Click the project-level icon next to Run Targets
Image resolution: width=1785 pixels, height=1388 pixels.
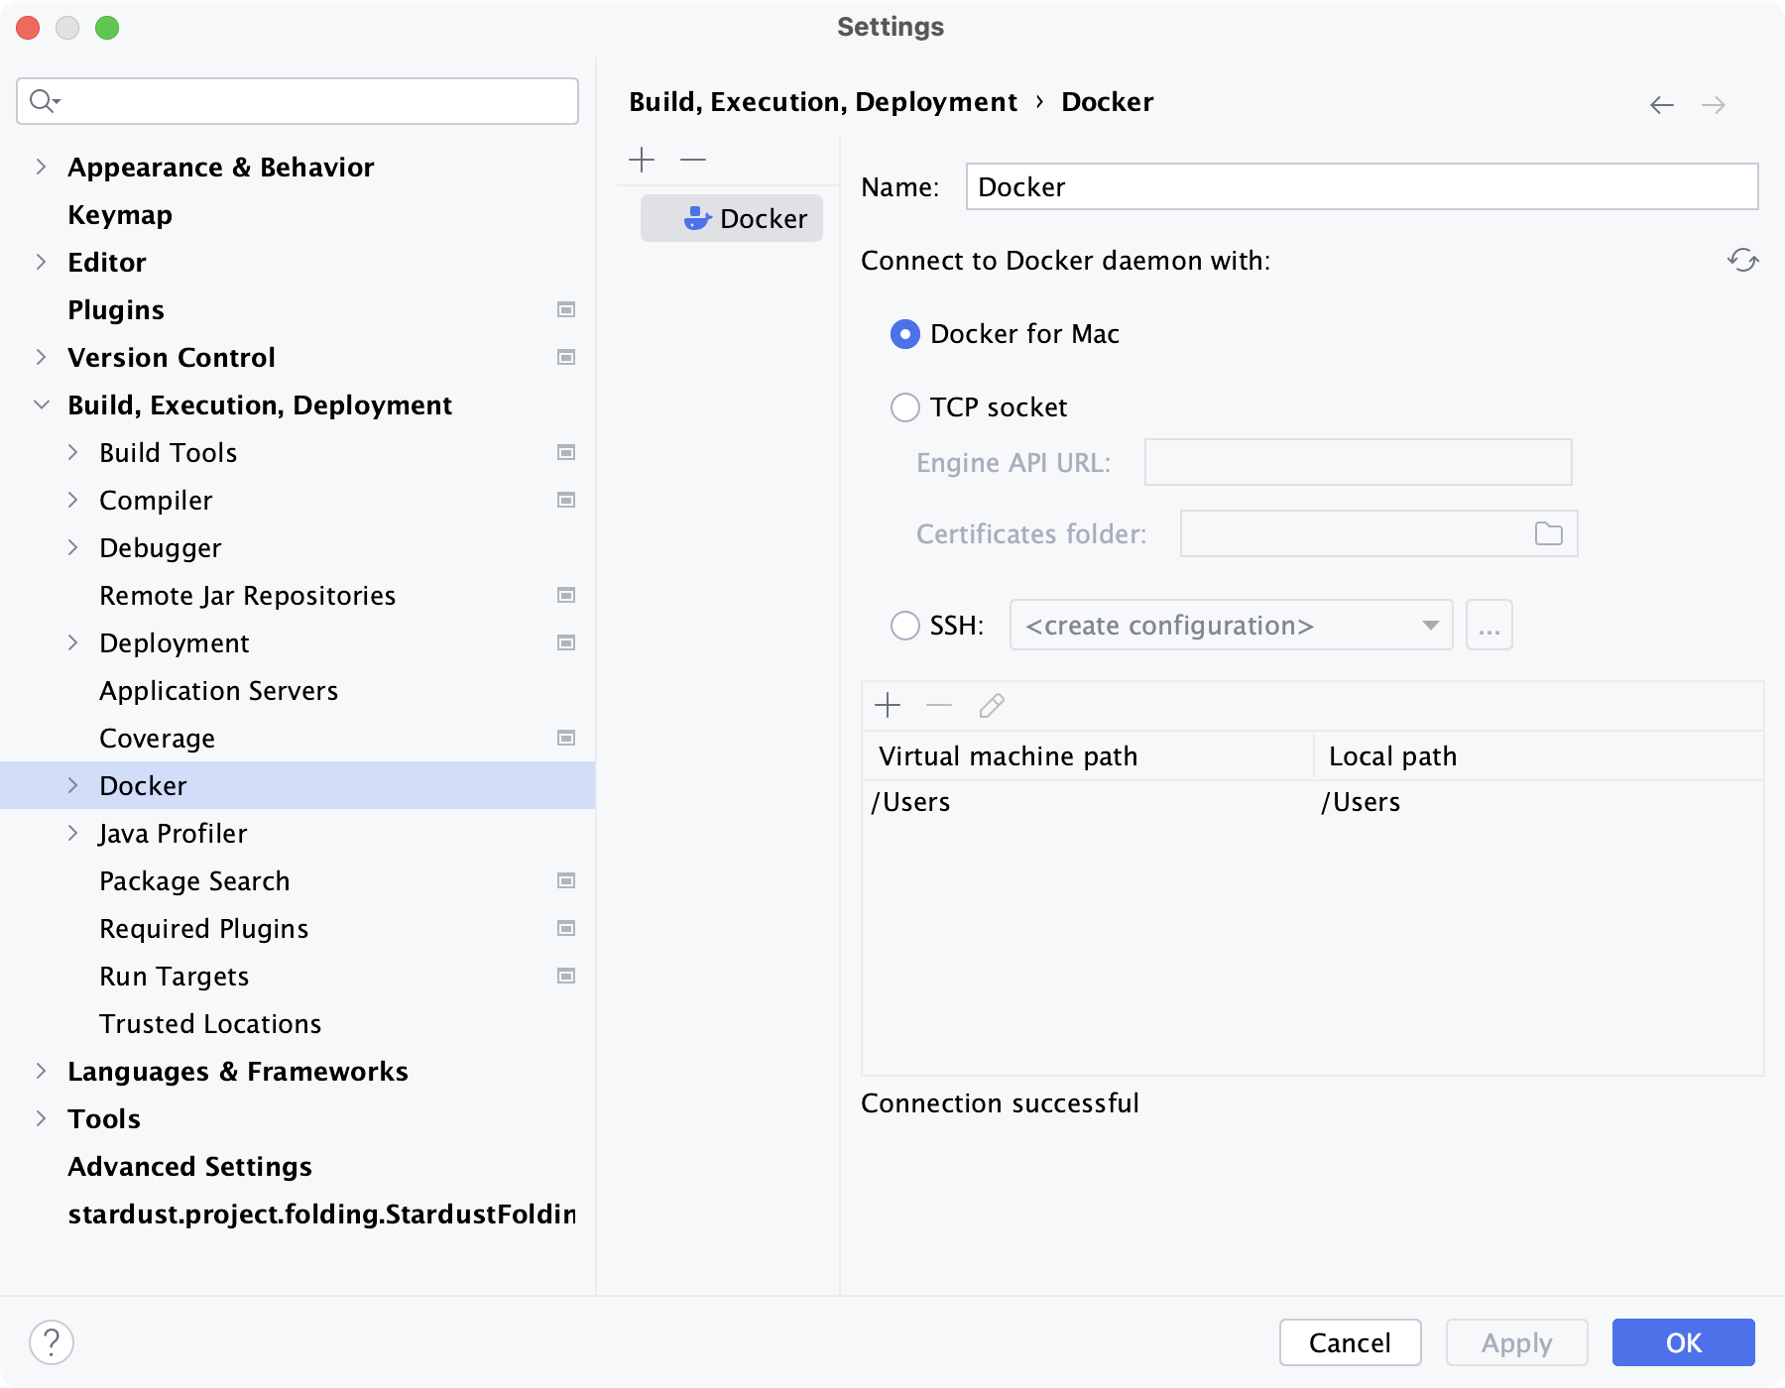(x=566, y=976)
